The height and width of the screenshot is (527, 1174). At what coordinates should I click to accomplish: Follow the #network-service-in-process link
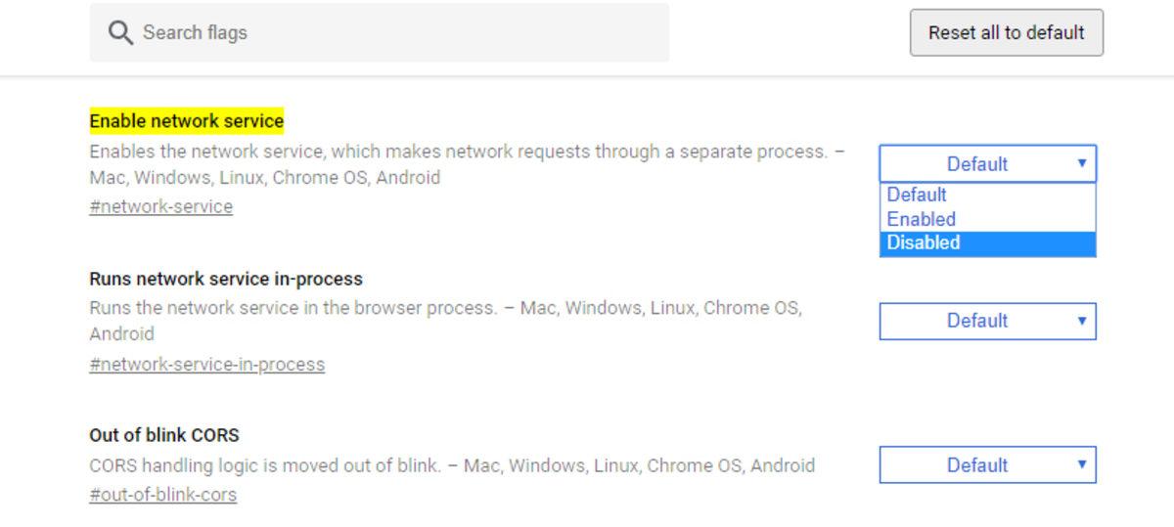click(207, 365)
